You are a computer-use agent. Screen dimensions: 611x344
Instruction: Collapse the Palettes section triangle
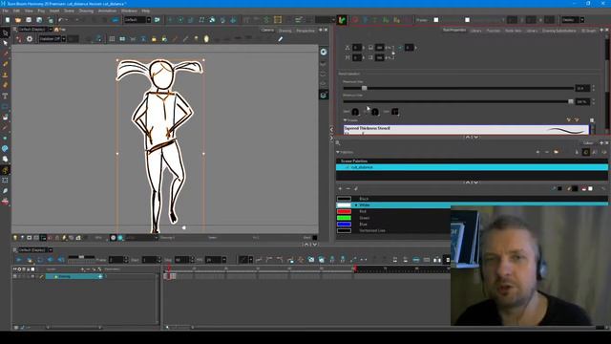pyautogui.click(x=338, y=152)
